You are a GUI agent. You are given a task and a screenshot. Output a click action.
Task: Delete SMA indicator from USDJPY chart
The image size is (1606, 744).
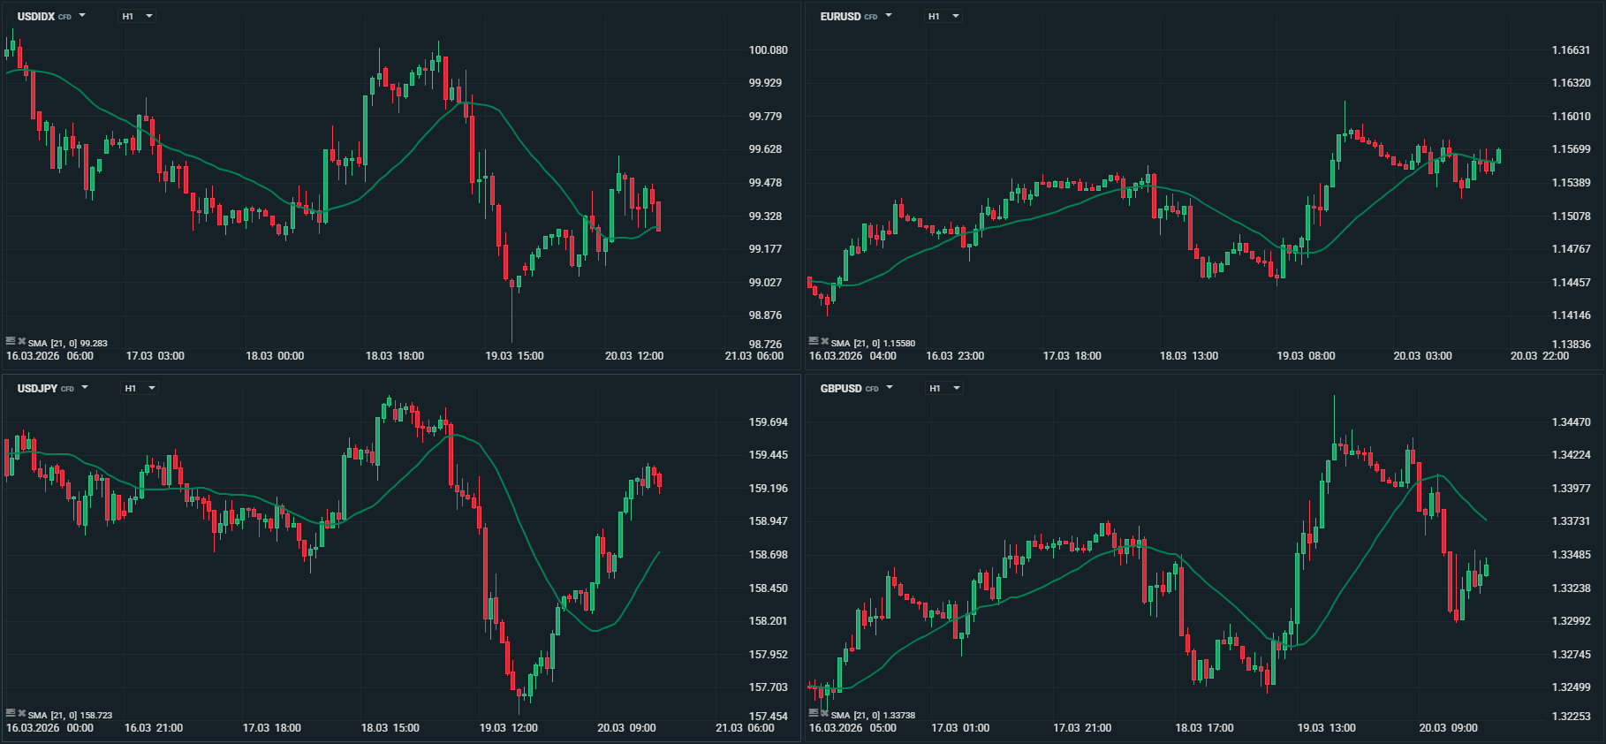pos(22,713)
